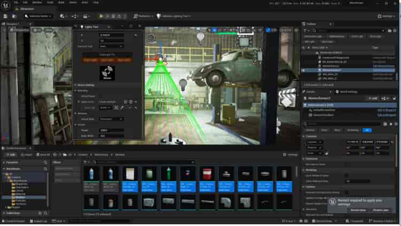Click the circular icon button below the orange buttons
The image size is (401, 226).
107,73
